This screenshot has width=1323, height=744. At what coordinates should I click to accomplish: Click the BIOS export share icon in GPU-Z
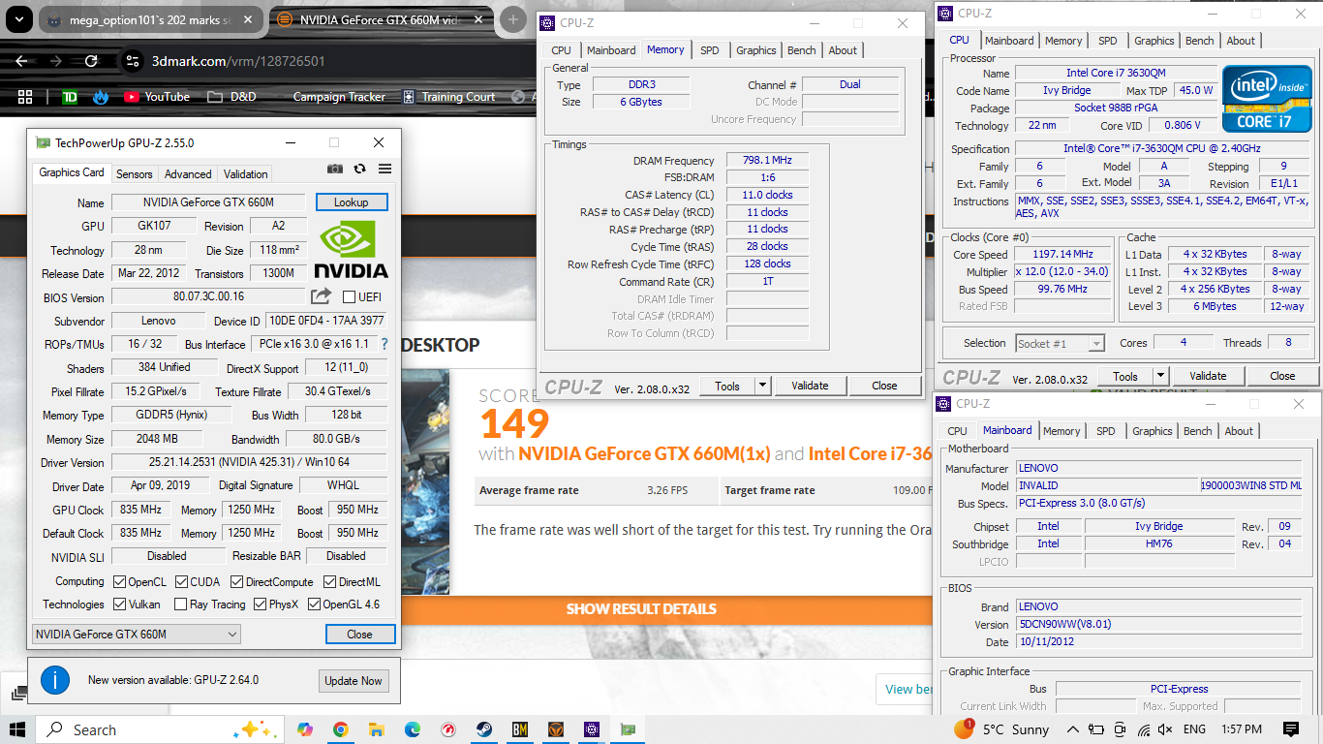[321, 296]
